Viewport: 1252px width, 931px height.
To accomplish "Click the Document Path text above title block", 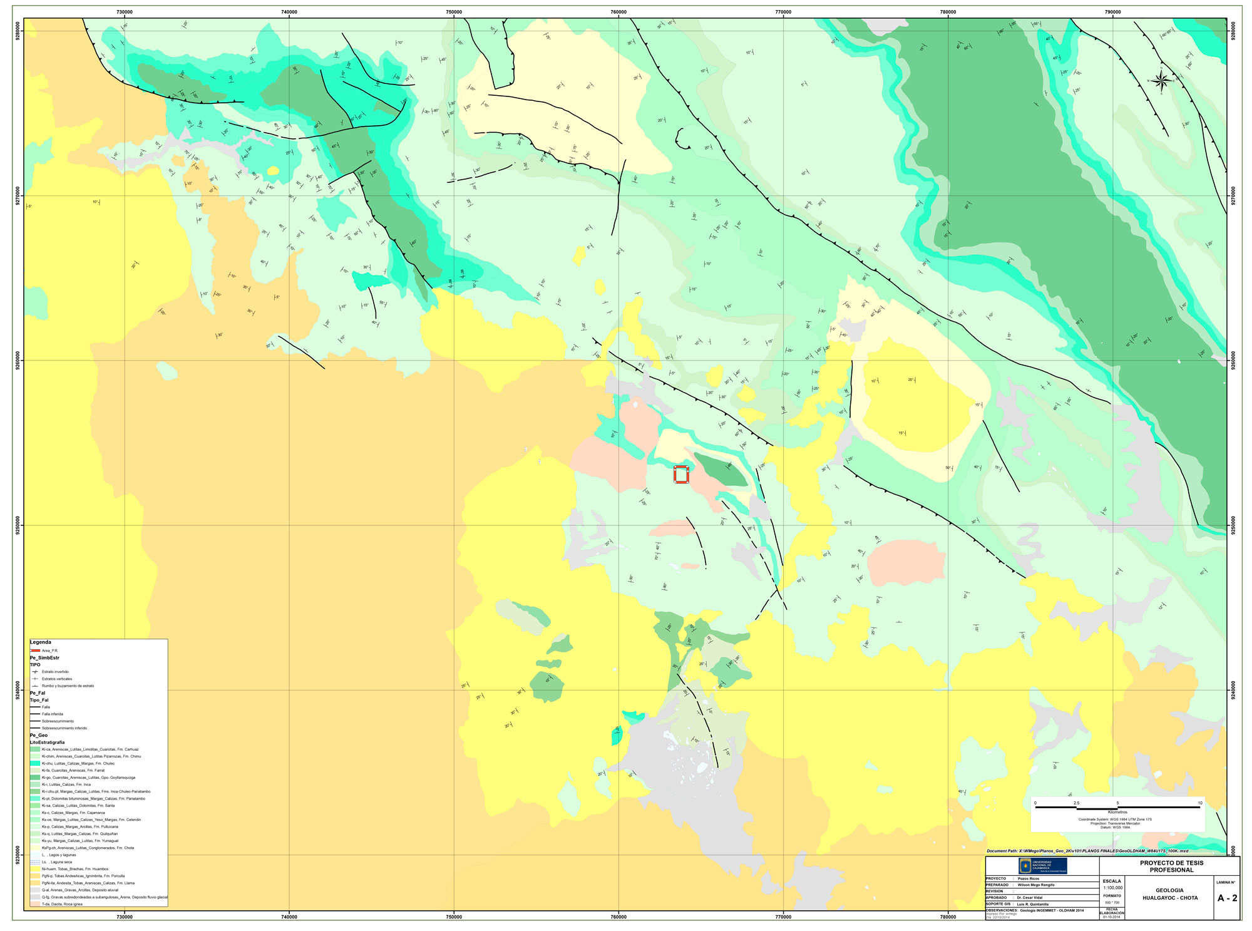I will tap(1087, 851).
